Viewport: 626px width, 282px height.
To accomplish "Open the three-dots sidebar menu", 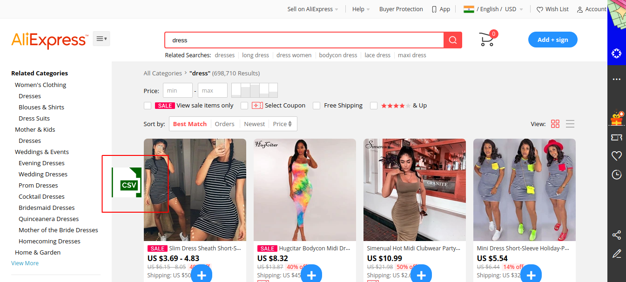I will pos(617,80).
